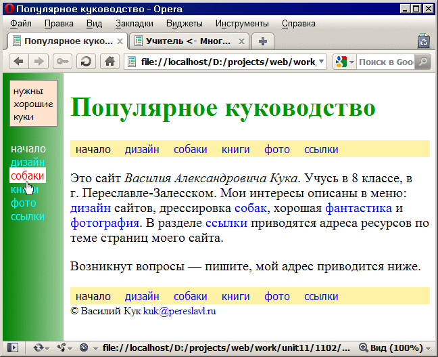The image size is (438, 357).
Task: Switch to the Популярное куко... tab
Action: point(68,41)
